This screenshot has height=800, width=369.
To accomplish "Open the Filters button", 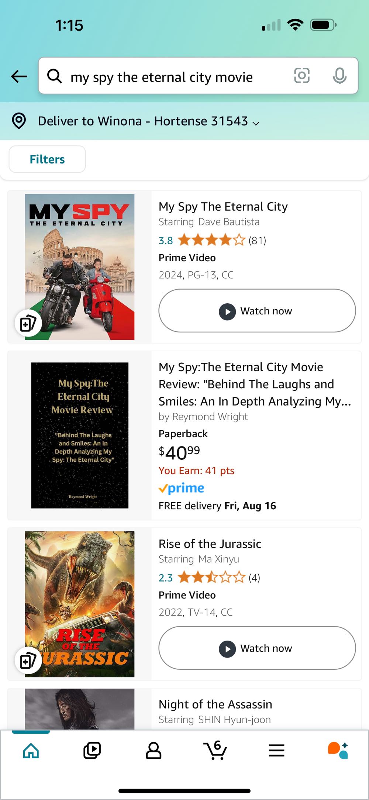I will pos(47,159).
